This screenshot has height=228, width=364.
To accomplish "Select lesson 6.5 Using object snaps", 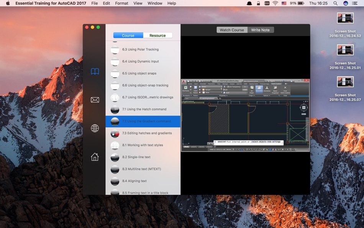I will (x=143, y=73).
